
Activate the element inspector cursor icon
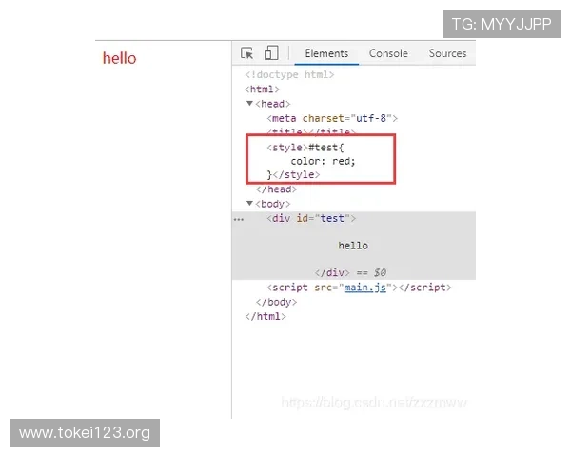tap(246, 53)
